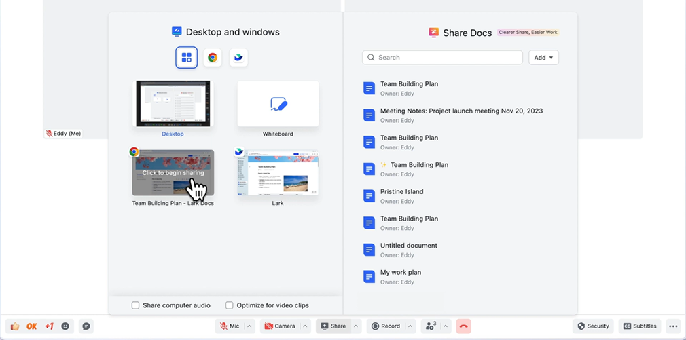Turn on Subtitles
The height and width of the screenshot is (340, 686).
pos(640,326)
